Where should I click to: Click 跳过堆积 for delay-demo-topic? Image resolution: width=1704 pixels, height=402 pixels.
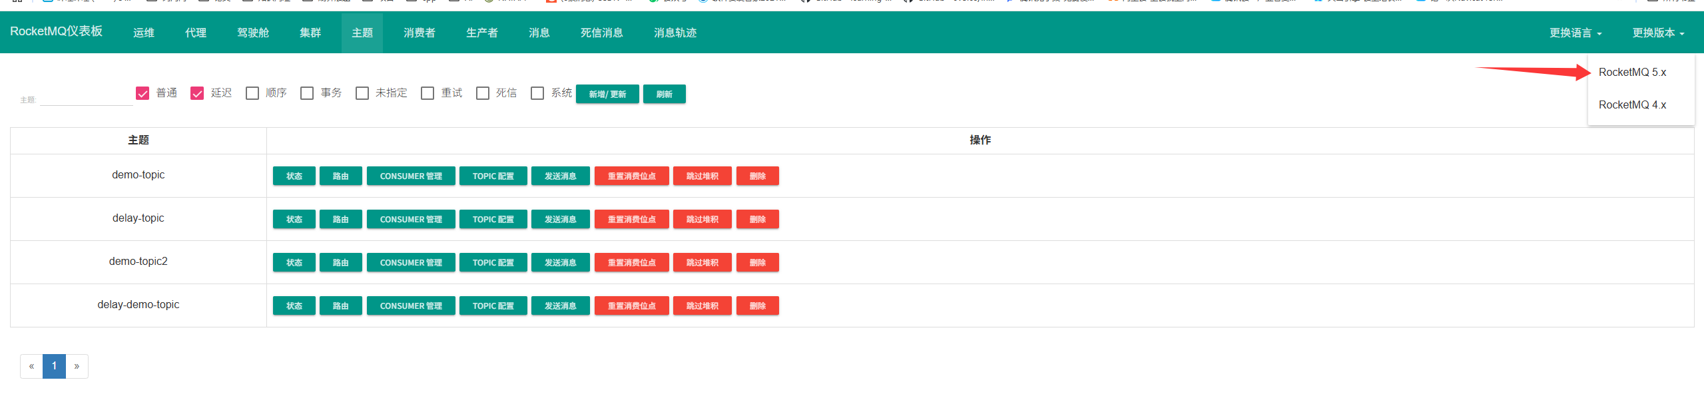pyautogui.click(x=703, y=305)
